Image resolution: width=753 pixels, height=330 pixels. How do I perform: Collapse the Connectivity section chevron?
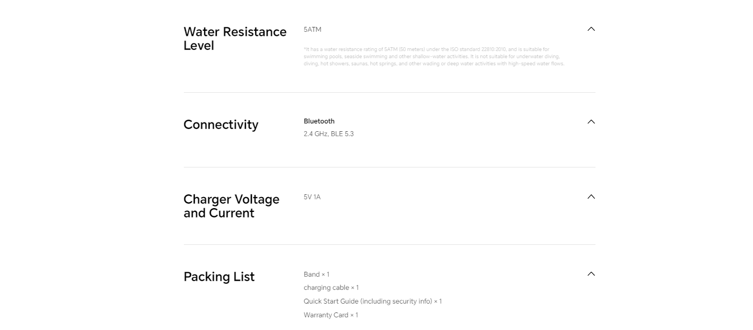point(591,122)
